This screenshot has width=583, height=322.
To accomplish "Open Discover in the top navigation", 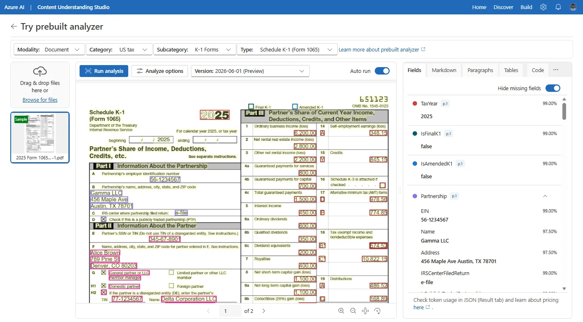I will point(503,7).
